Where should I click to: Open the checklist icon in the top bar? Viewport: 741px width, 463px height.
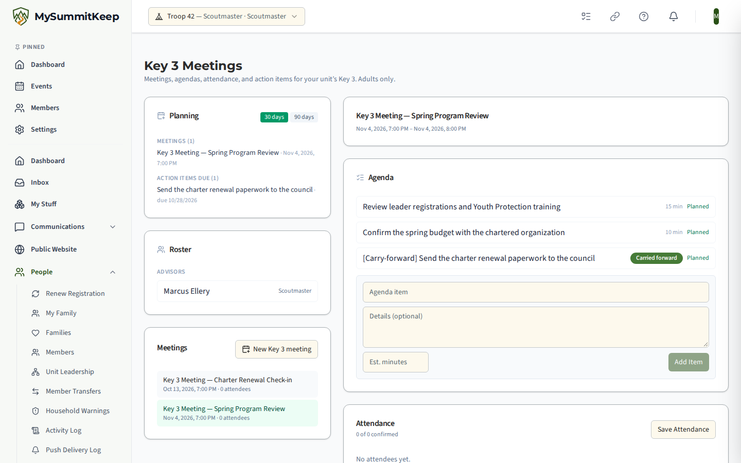[586, 16]
